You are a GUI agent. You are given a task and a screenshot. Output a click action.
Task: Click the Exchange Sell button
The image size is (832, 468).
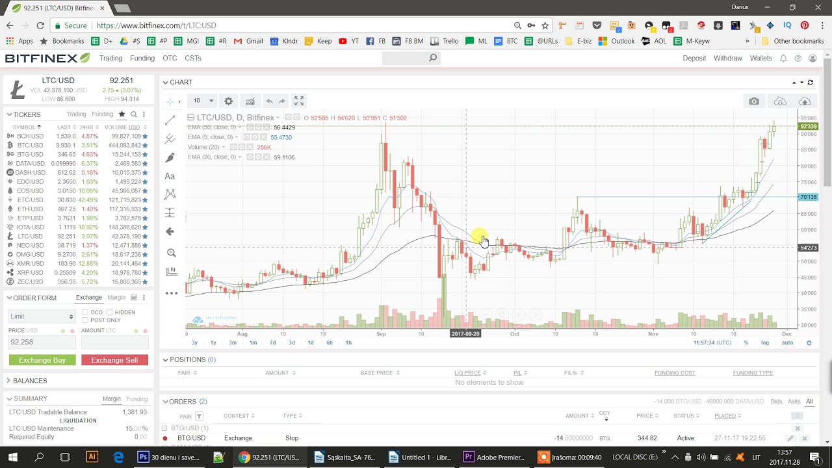(114, 360)
